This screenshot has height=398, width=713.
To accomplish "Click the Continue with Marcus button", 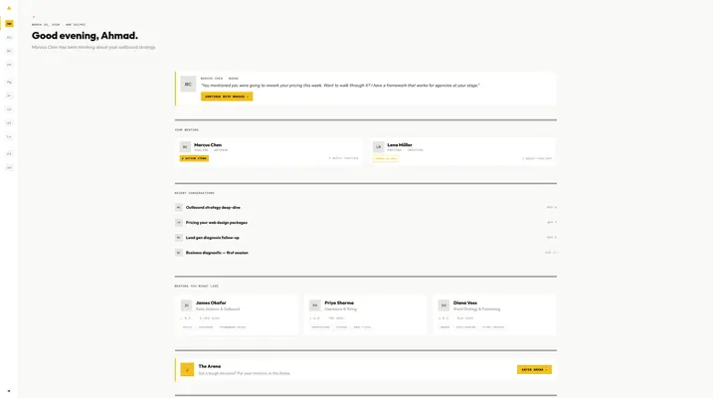I will [x=227, y=97].
